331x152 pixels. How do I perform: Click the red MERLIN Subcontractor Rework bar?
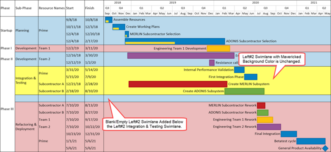(x=261, y=105)
